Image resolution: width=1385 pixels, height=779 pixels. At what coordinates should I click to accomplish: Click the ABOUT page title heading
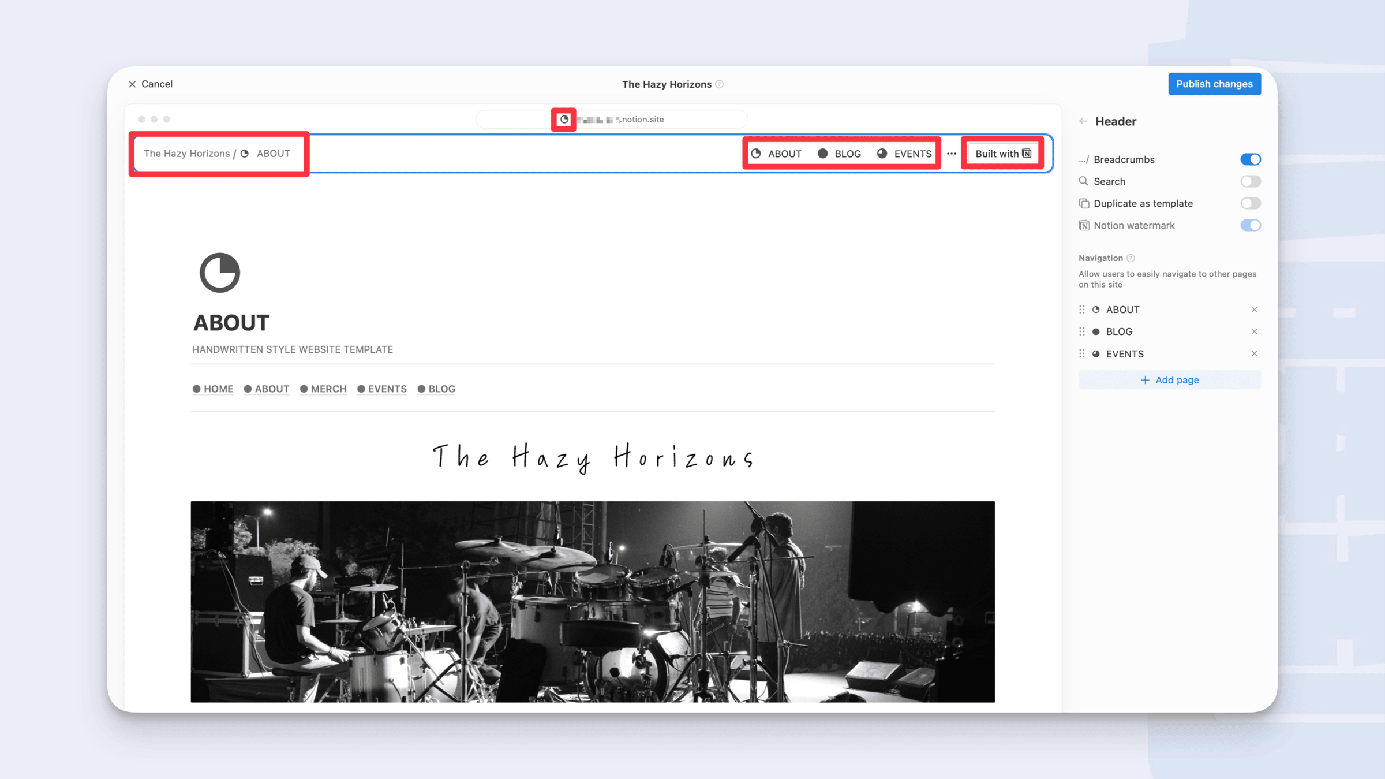pyautogui.click(x=231, y=323)
